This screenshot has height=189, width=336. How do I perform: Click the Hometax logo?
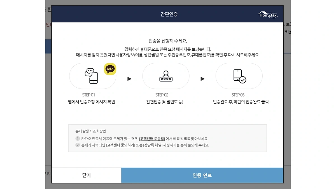267,14
